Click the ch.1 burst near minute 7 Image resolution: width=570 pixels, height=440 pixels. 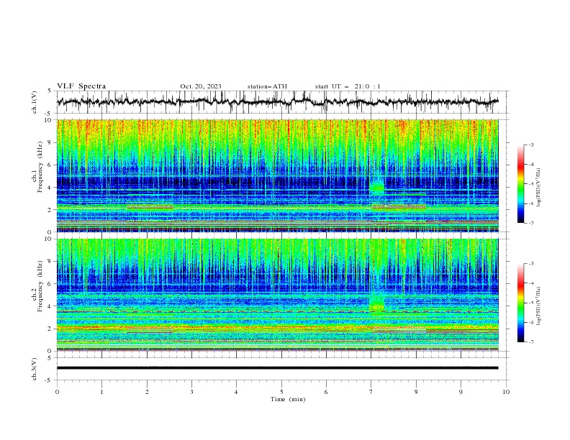pyautogui.click(x=377, y=187)
